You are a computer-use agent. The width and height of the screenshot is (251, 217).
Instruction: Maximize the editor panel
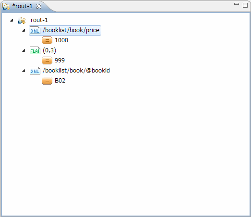pos(245,5)
